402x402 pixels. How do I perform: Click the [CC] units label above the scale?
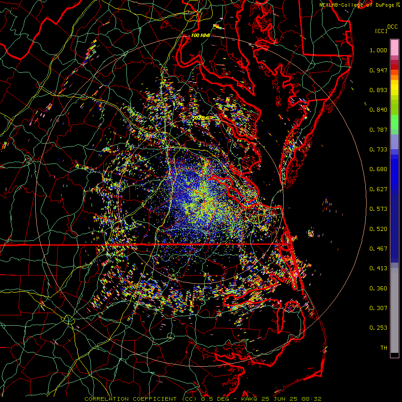tap(381, 31)
